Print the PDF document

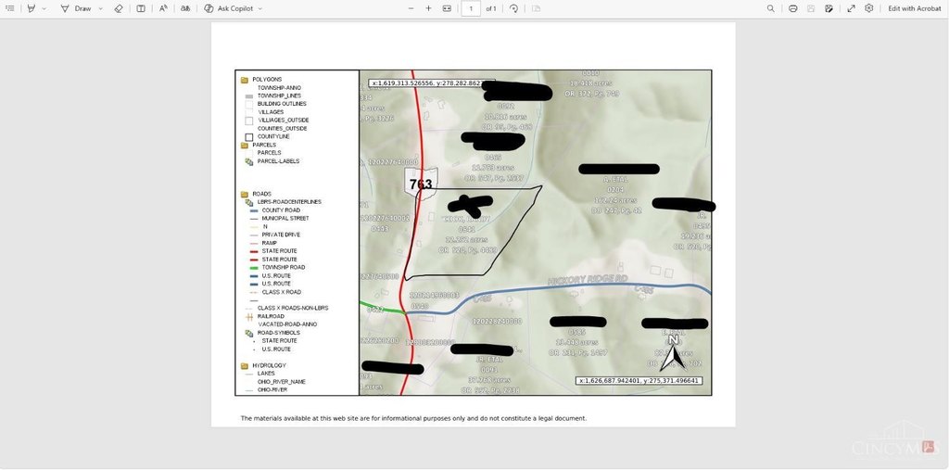pos(793,8)
